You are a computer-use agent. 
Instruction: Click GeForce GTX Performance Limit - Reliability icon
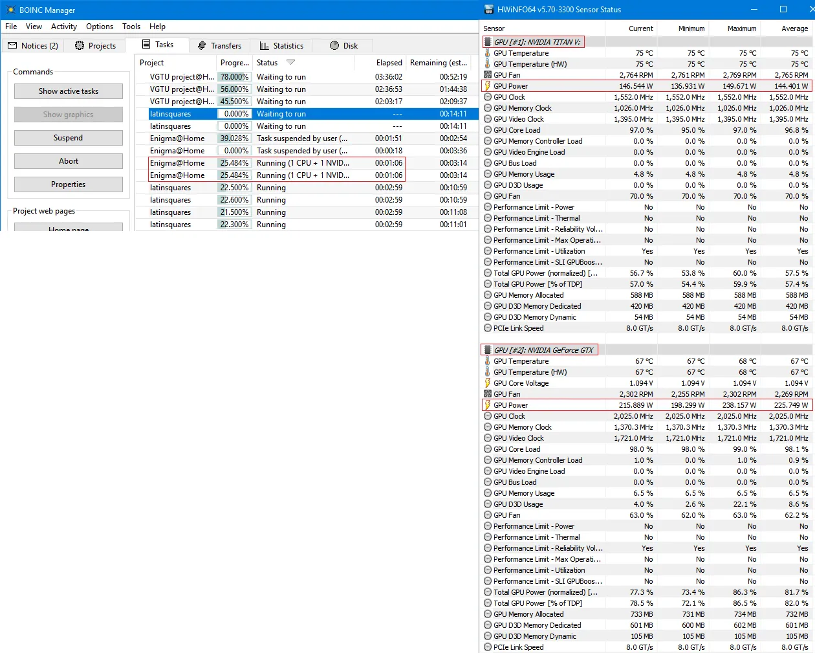(488, 548)
